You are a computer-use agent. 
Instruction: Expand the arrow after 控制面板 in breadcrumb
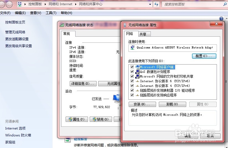point(45,4)
